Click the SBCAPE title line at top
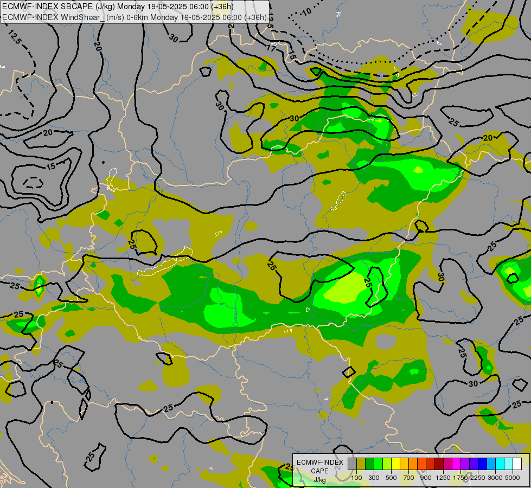Viewport: 531px width, 488px height. [118, 7]
